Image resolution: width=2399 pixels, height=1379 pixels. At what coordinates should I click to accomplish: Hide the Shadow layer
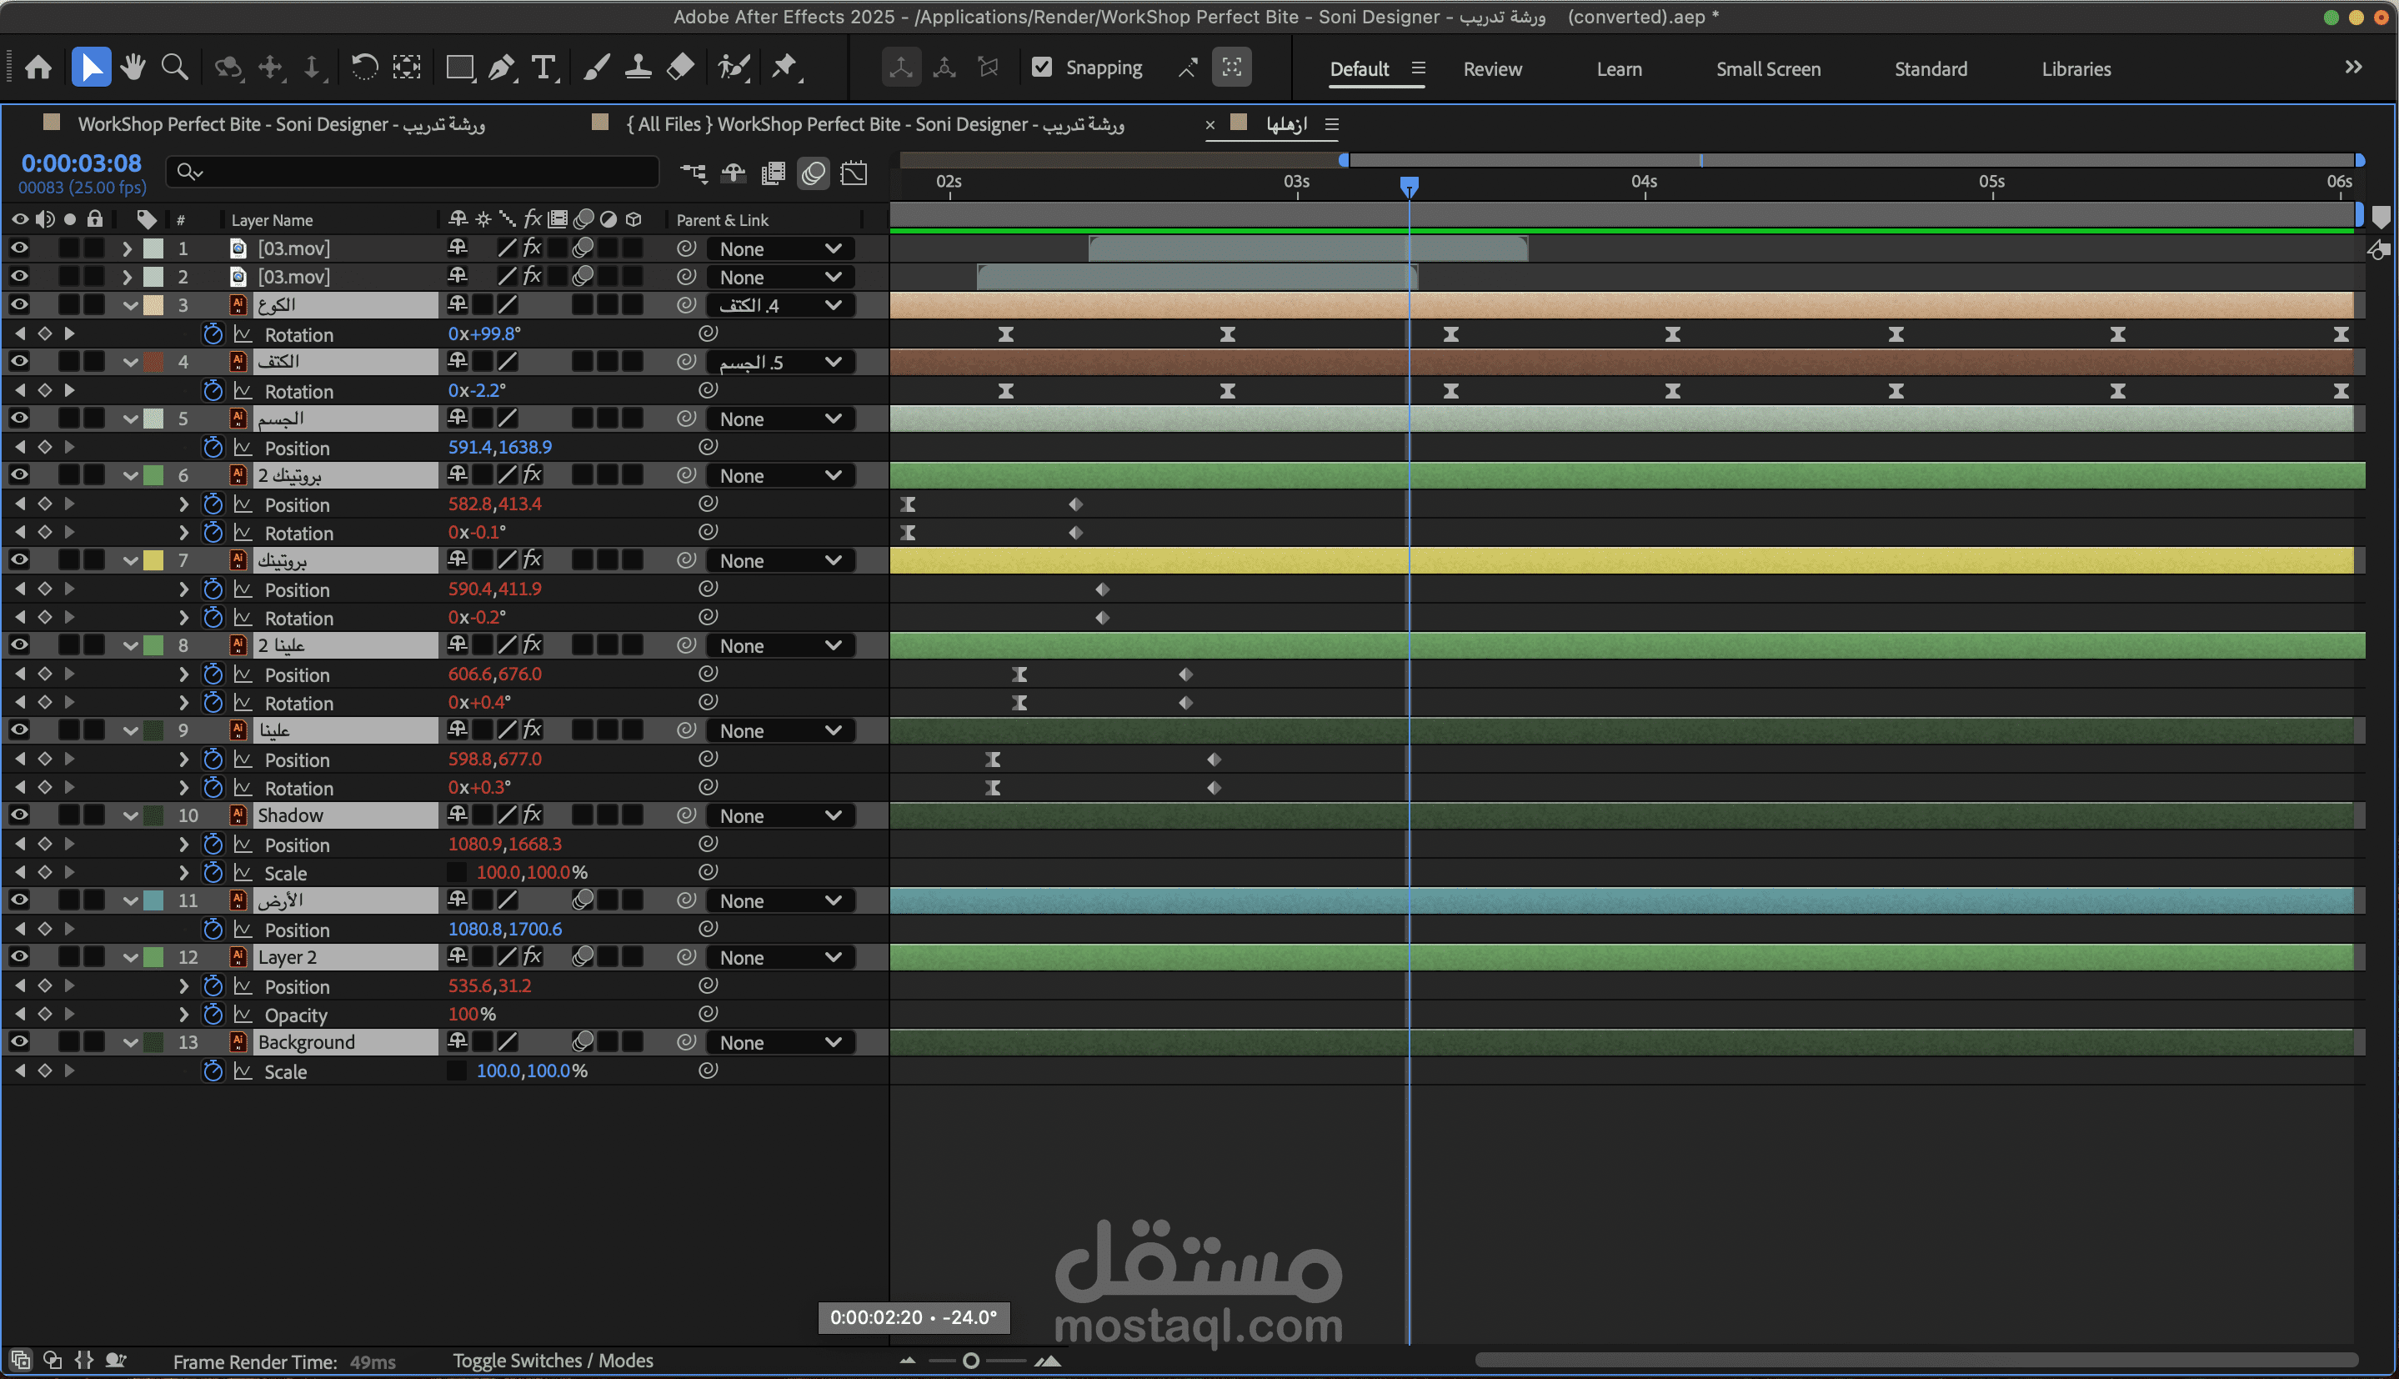(19, 815)
